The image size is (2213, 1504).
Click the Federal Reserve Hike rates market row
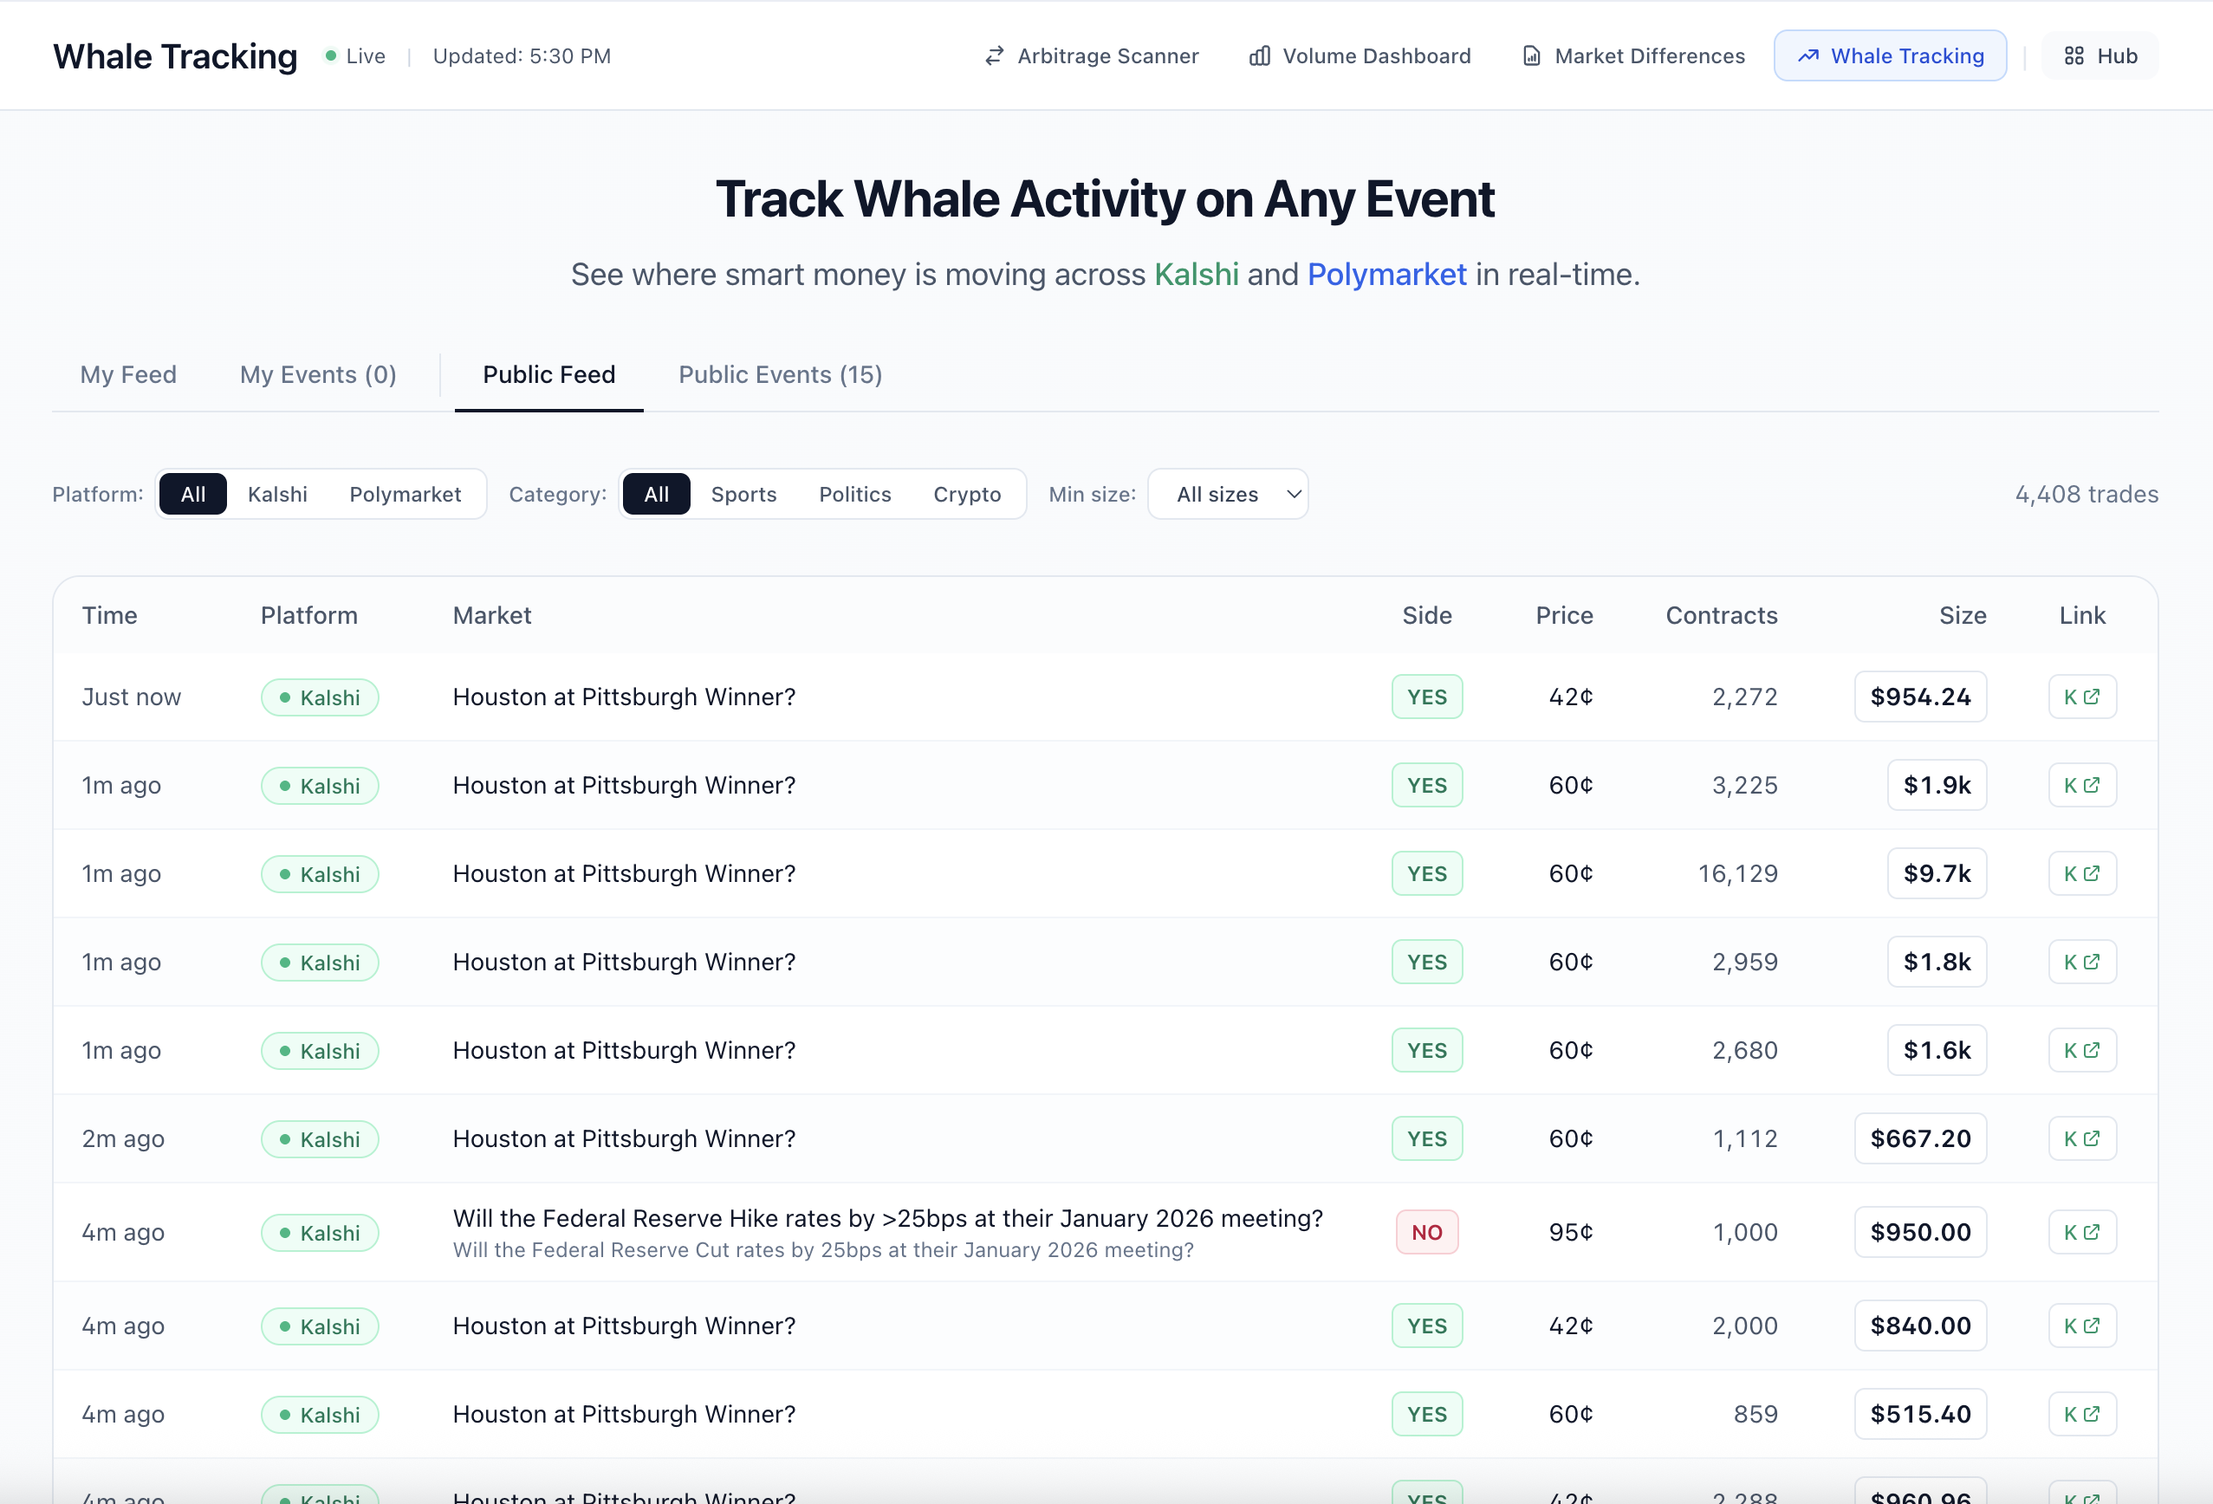[887, 1218]
